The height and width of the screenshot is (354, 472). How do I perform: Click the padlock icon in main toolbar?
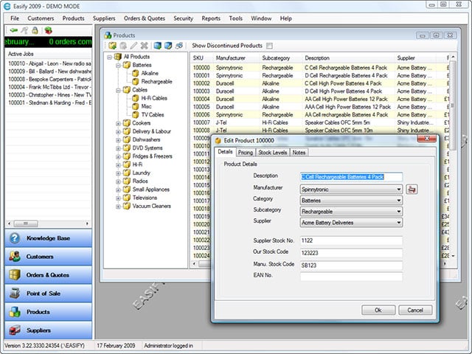35,30
